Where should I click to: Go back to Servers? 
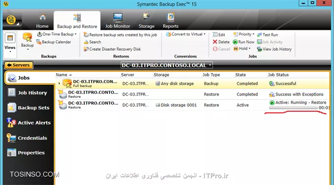pyautogui.click(x=19, y=65)
